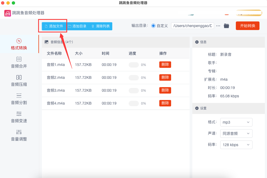267x178 pixels.
Task: Select the 自定义 output directory radio button
Action: (153, 26)
